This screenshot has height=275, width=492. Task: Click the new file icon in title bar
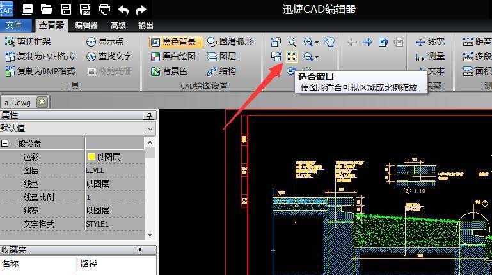(x=28, y=9)
